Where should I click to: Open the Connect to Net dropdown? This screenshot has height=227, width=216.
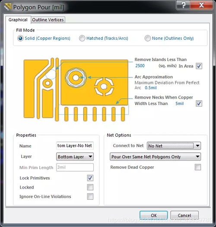pyautogui.click(x=174, y=146)
